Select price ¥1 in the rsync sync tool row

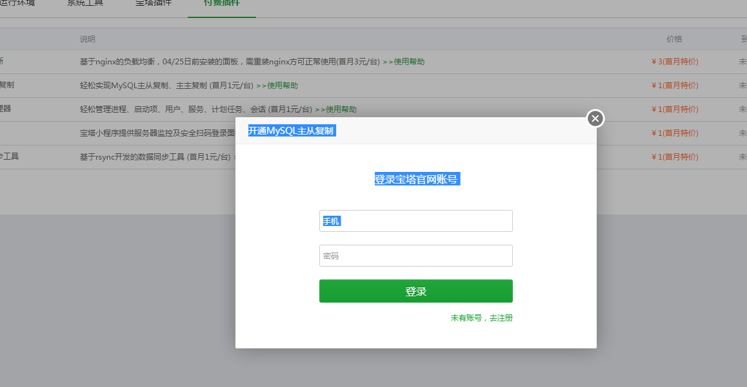tap(675, 157)
